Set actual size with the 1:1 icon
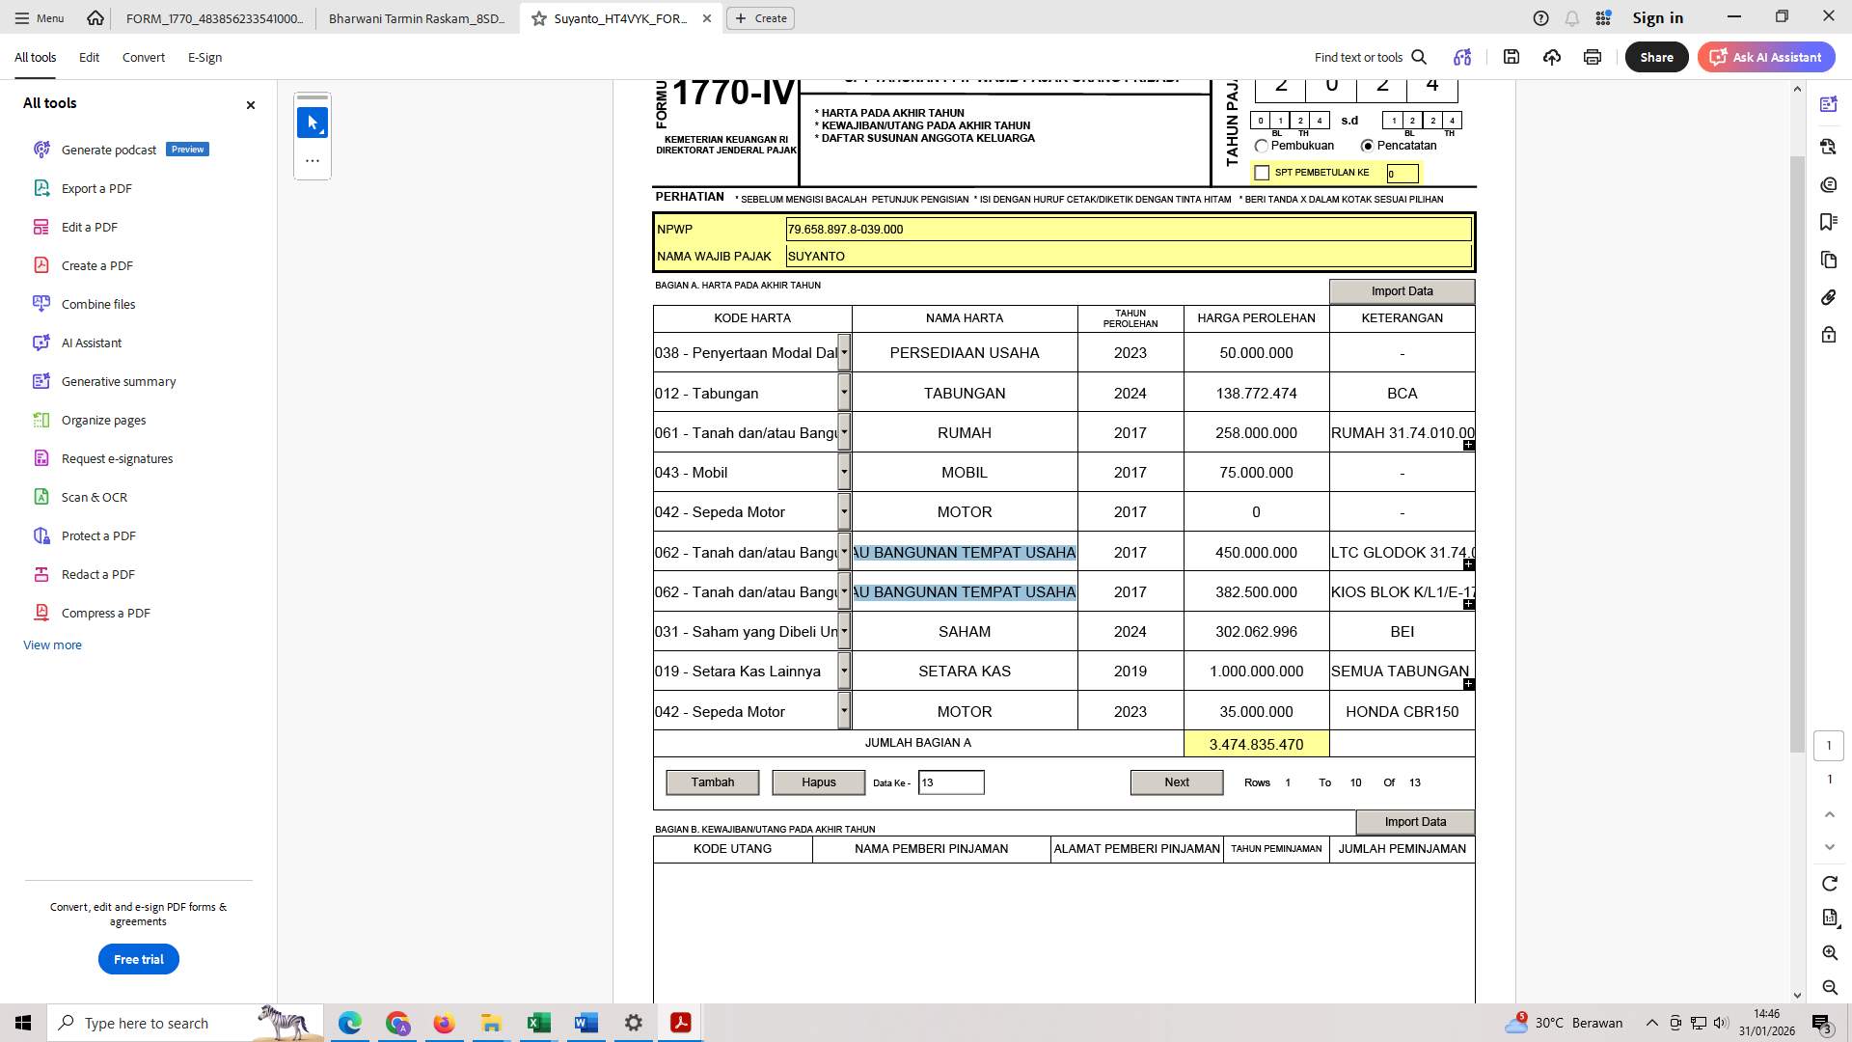Image resolution: width=1852 pixels, height=1042 pixels. (x=1828, y=918)
